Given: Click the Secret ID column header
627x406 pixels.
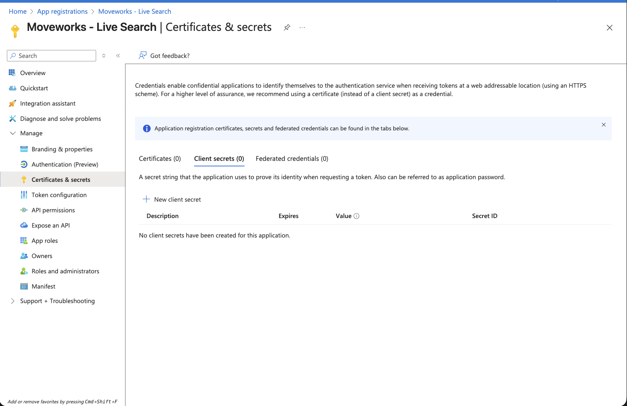Looking at the screenshot, I should click(x=484, y=216).
